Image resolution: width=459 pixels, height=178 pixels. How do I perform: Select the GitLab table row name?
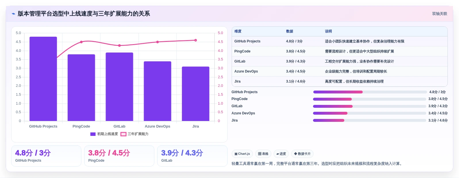point(240,61)
